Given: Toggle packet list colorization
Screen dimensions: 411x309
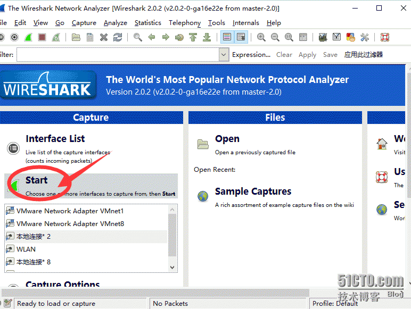Looking at the screenshot, I should click(x=227, y=37).
